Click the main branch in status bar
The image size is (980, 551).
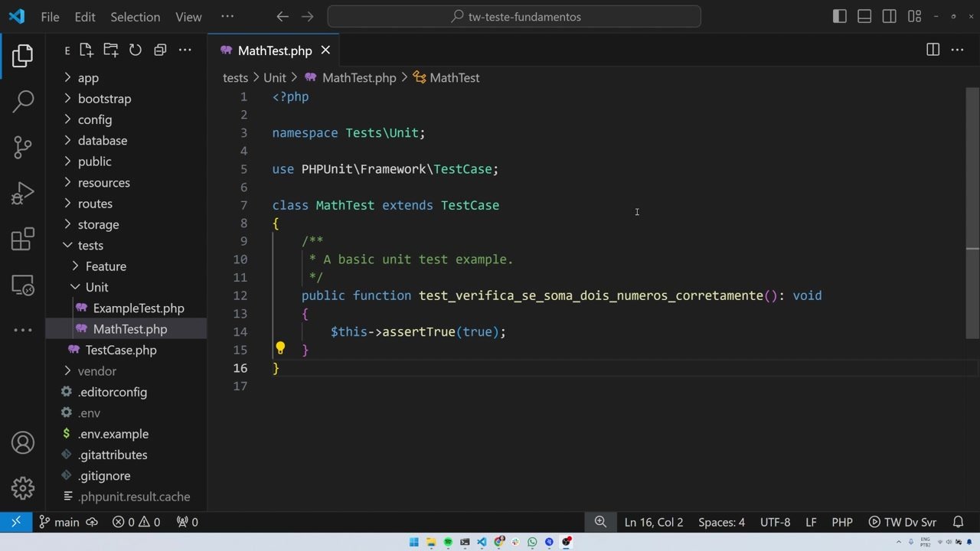[59, 522]
